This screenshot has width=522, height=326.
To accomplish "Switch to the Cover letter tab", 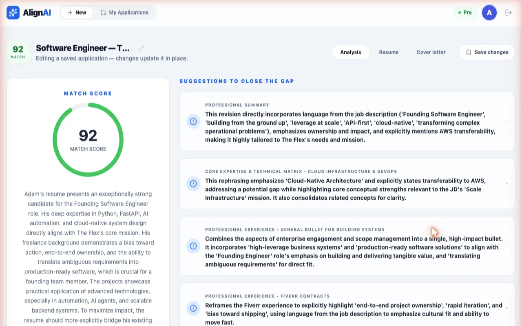I will 431,52.
